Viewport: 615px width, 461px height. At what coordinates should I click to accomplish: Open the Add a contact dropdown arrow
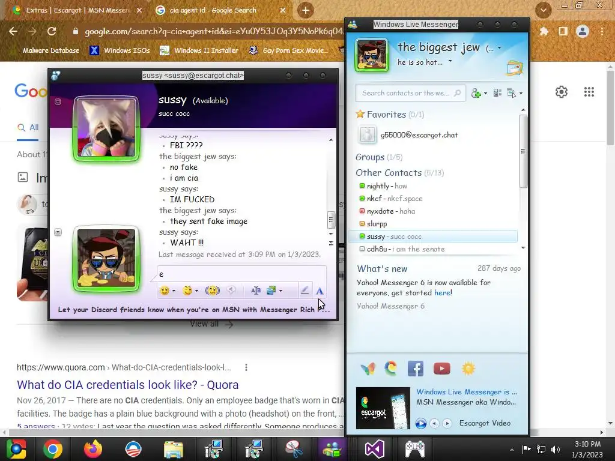coord(485,93)
